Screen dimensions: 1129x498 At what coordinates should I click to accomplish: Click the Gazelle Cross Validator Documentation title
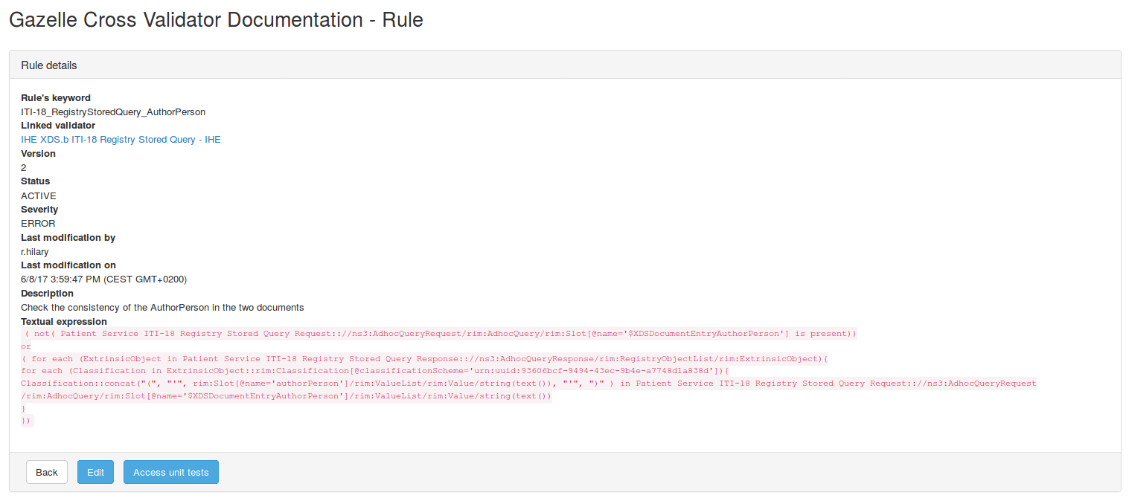pos(216,20)
